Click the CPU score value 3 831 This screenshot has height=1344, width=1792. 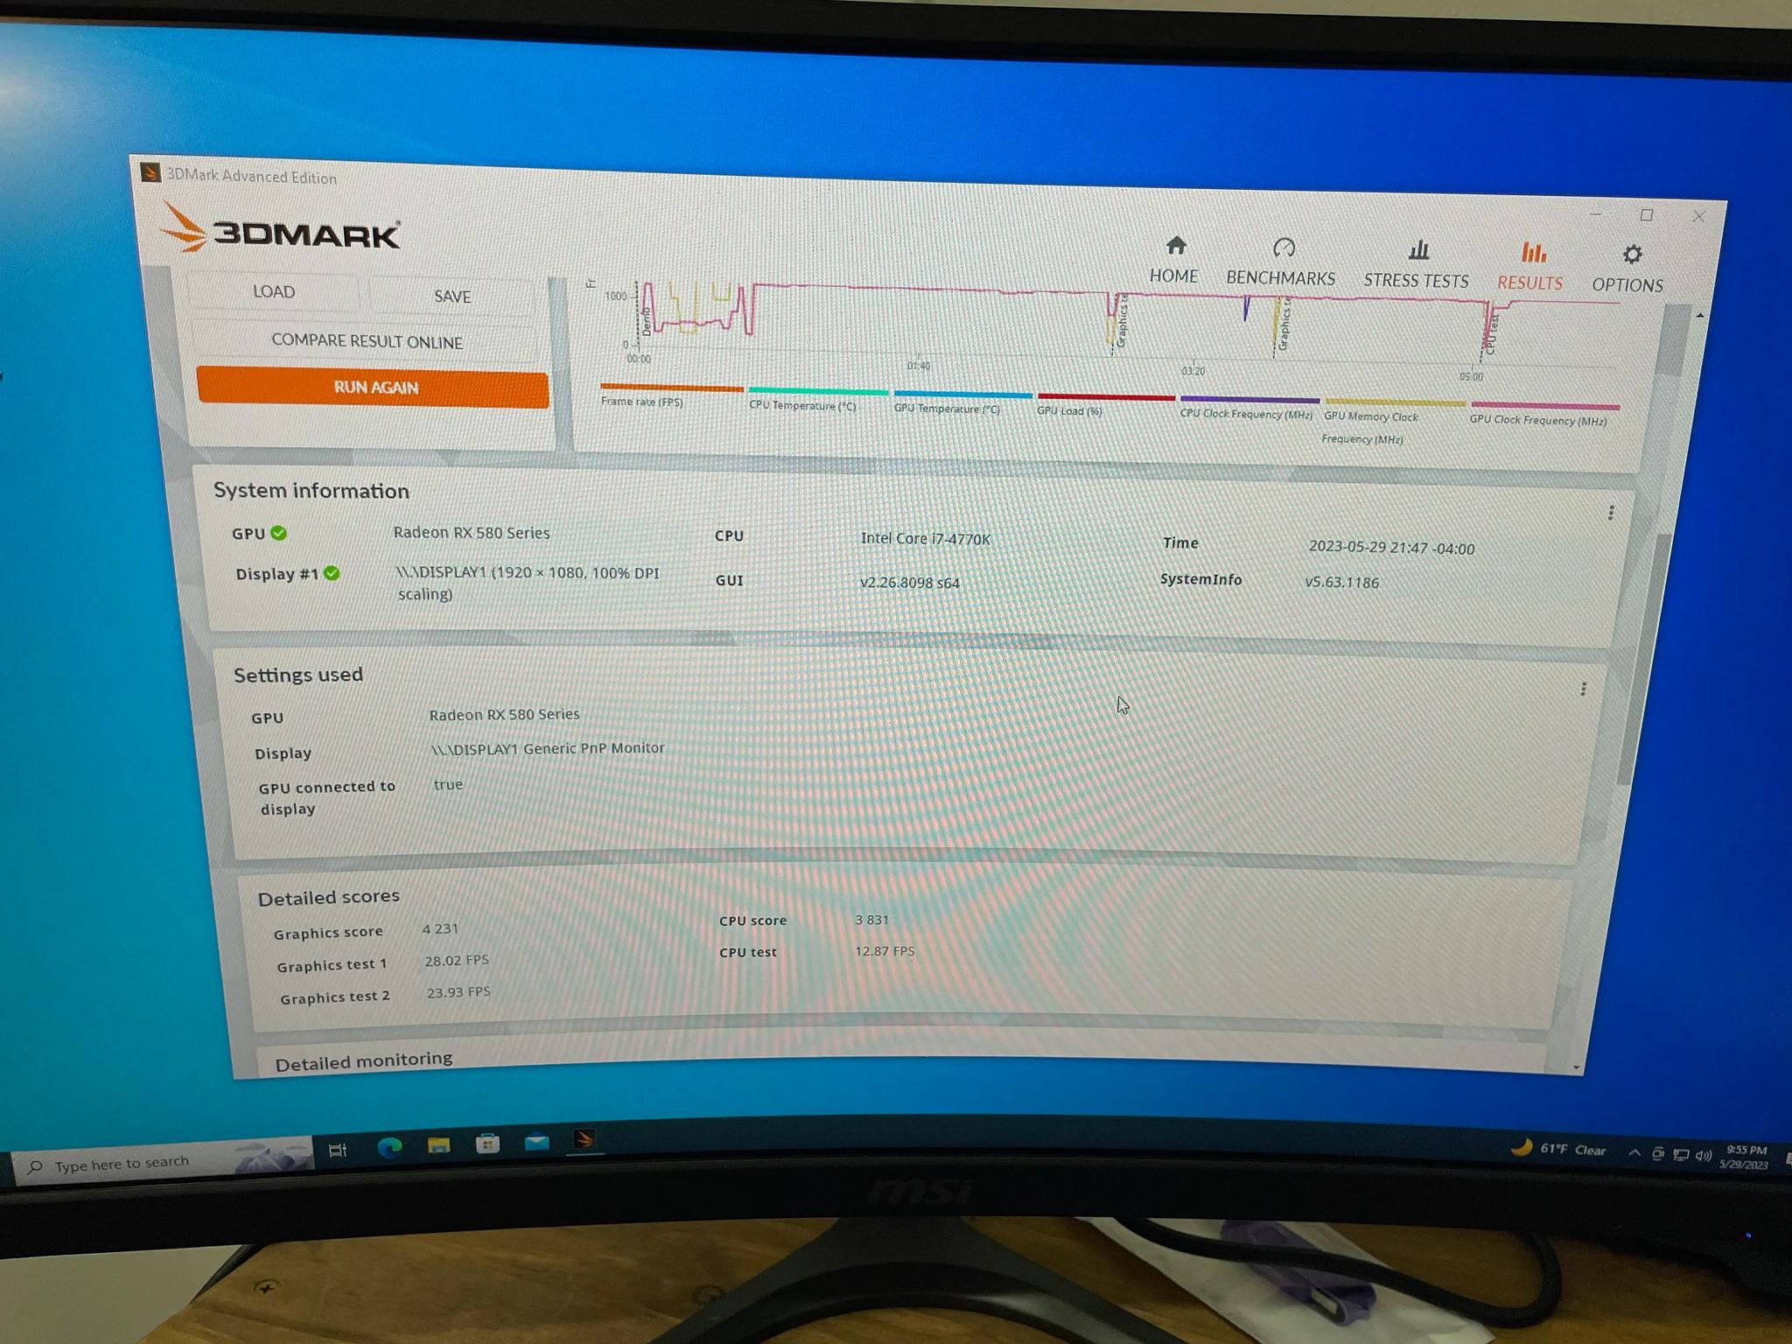point(871,920)
